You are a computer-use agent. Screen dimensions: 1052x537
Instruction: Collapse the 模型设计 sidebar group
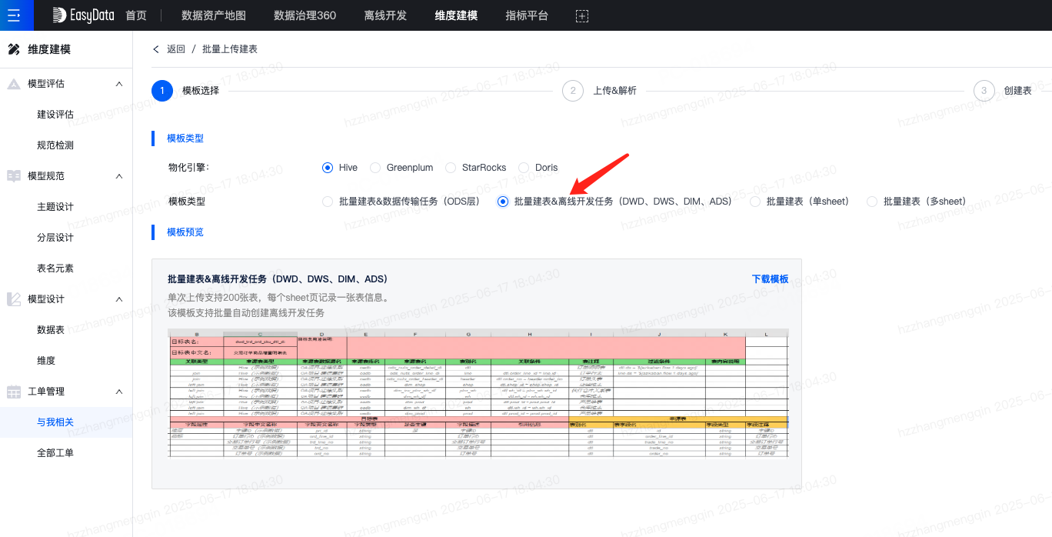click(118, 299)
